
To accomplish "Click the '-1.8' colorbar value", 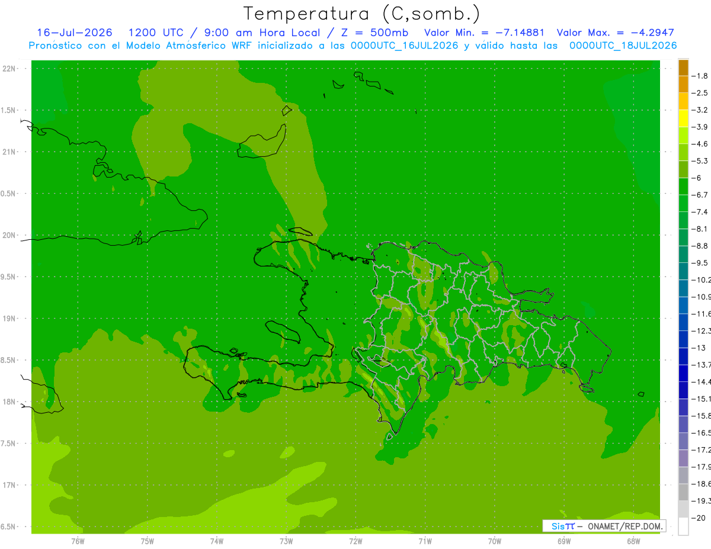I will tap(699, 76).
